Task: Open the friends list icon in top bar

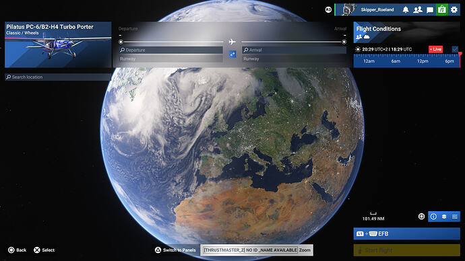Action: [x=418, y=10]
